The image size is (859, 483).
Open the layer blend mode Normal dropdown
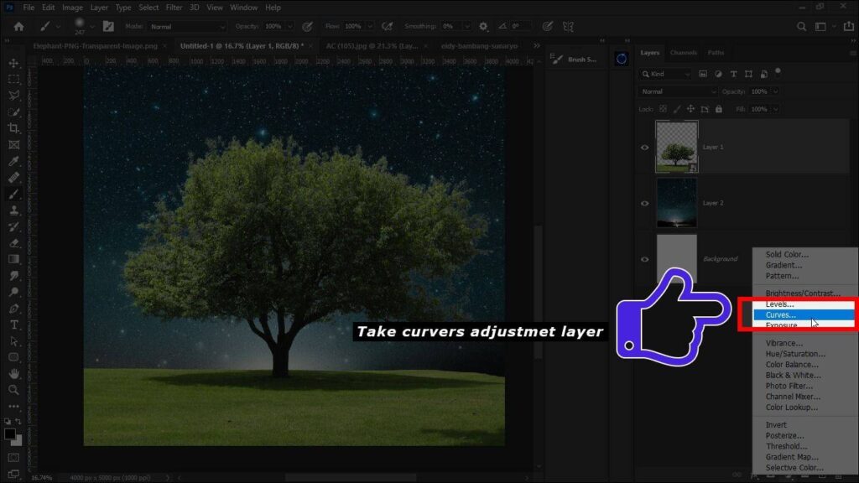(x=678, y=91)
